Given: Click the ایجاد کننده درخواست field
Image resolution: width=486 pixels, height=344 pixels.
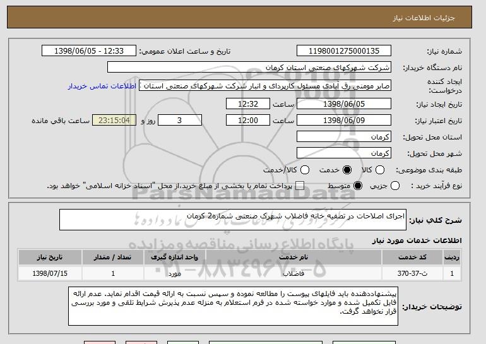Looking at the screenshot, I should (265, 86).
